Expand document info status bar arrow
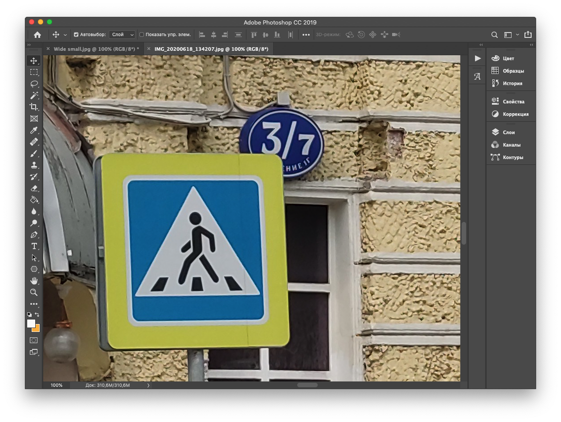Screen dimensions: 561x422 coord(148,385)
